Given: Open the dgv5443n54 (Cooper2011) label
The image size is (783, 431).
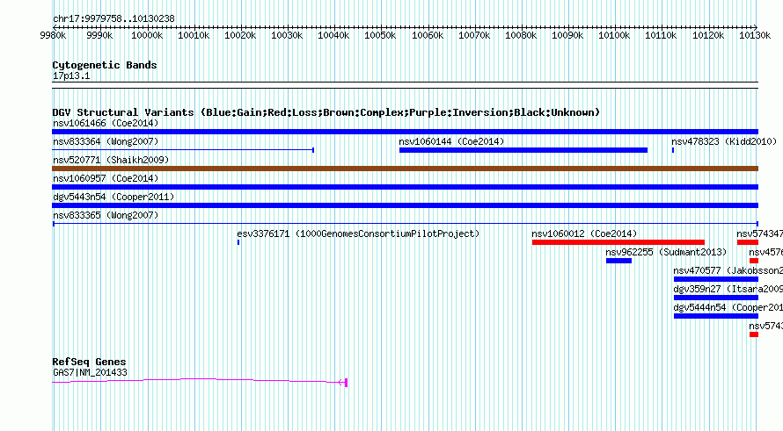Looking at the screenshot, I should pyautogui.click(x=113, y=197).
